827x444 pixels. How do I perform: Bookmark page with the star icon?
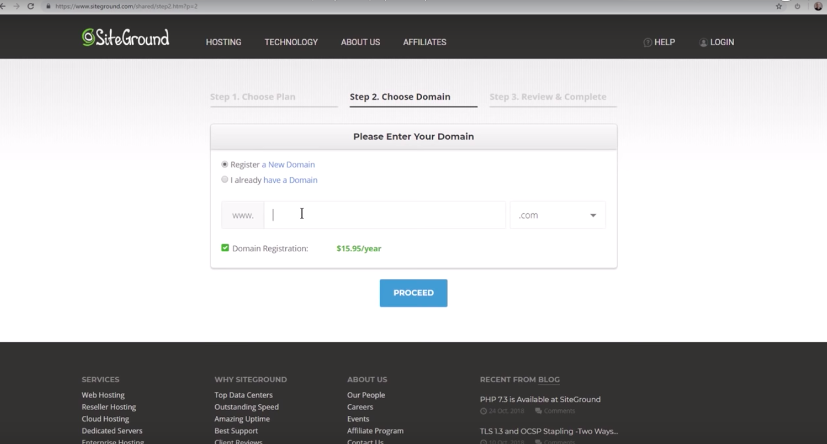(779, 6)
